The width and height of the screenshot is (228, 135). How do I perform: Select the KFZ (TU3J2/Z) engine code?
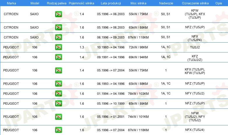(195, 58)
